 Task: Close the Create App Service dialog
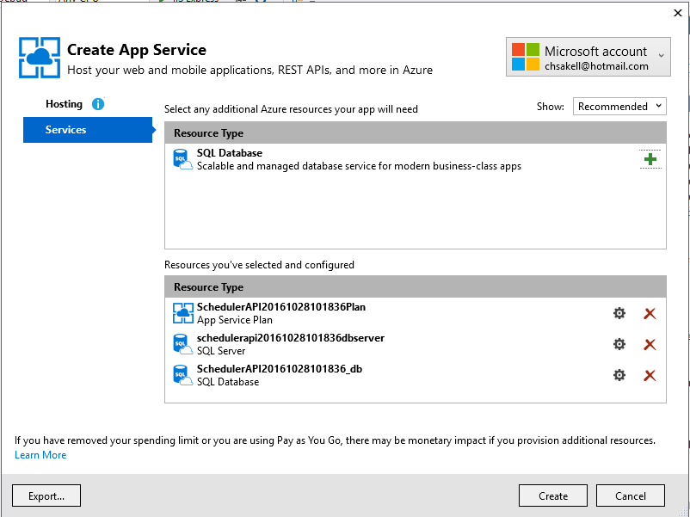676,12
